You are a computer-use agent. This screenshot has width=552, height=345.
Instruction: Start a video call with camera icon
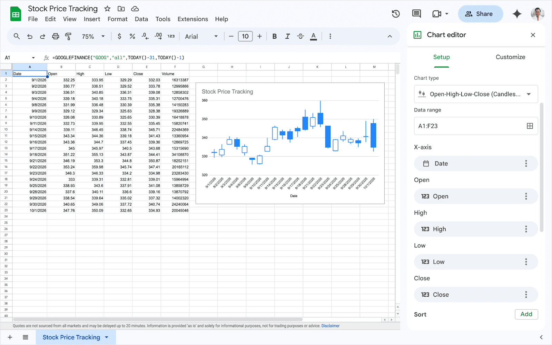pyautogui.click(x=437, y=14)
